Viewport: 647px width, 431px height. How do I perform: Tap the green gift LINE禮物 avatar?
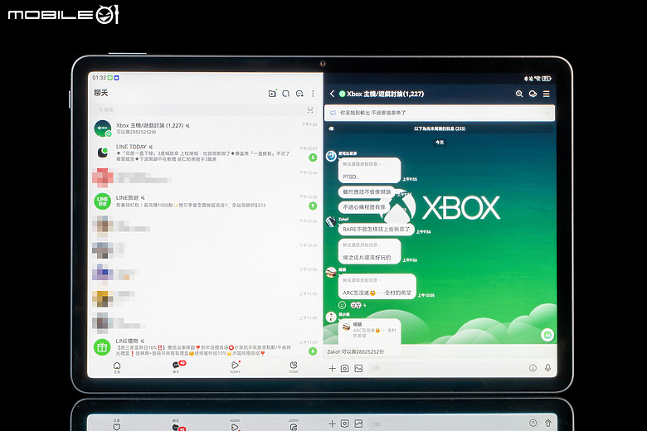tap(102, 346)
